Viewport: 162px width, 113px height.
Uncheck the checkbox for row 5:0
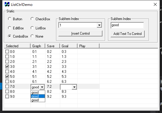(7, 77)
